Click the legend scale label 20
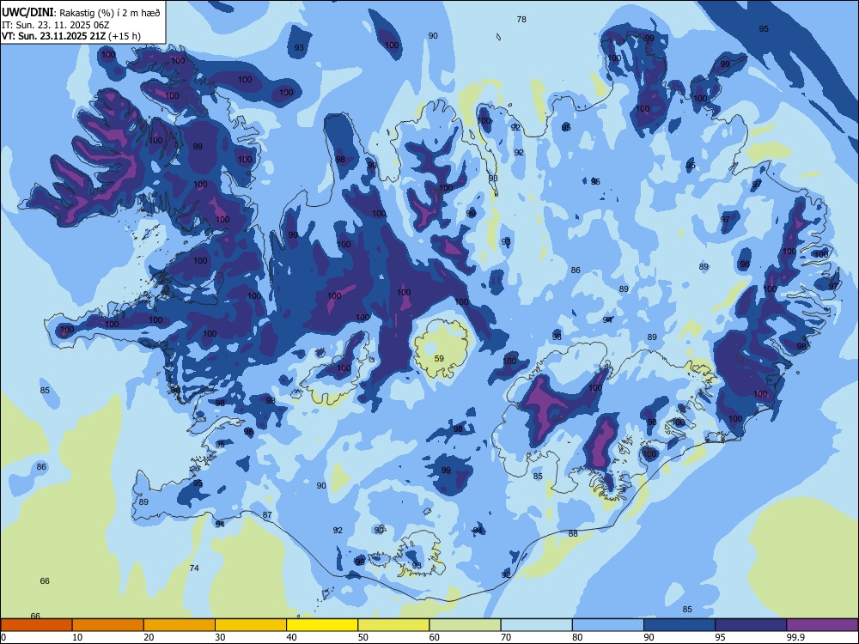The image size is (859, 644). click(149, 637)
